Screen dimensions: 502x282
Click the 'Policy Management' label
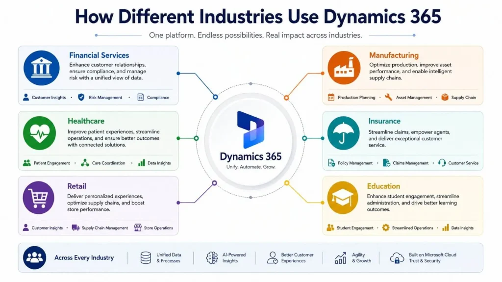355,163
